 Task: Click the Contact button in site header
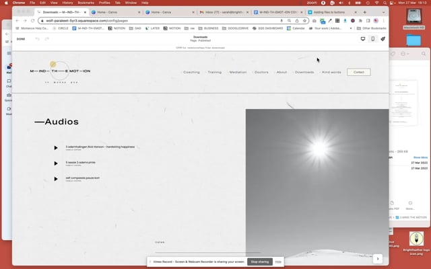pyautogui.click(x=359, y=72)
